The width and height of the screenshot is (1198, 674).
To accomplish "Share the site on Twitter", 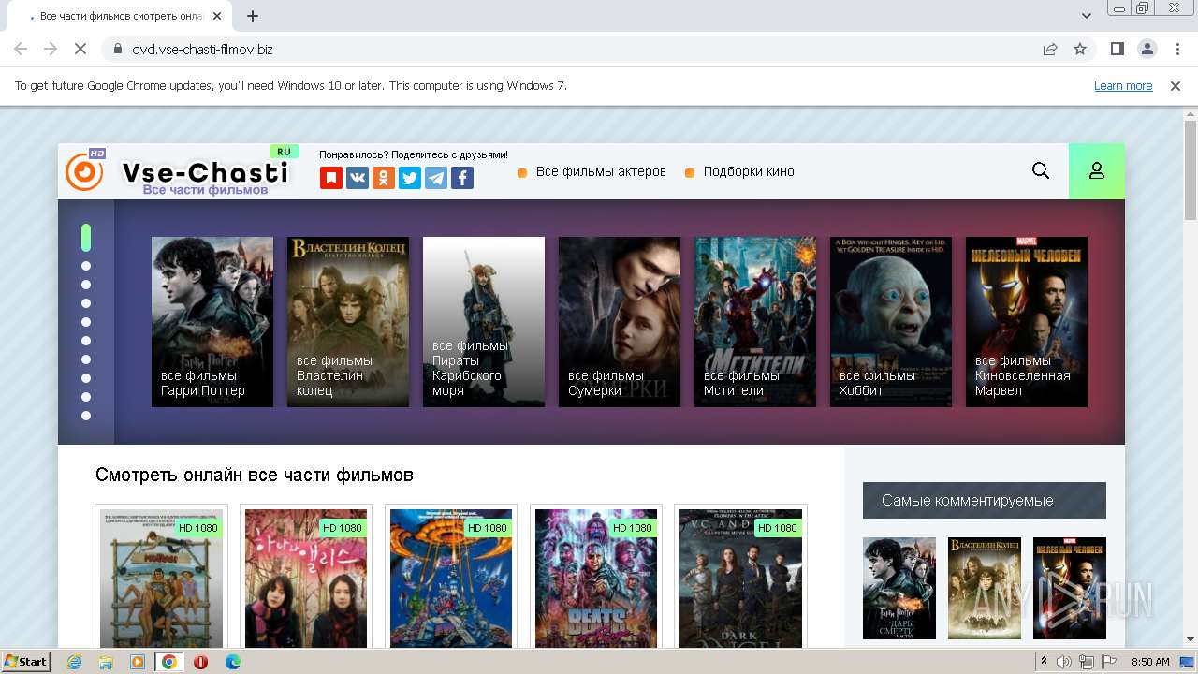I will 410,178.
